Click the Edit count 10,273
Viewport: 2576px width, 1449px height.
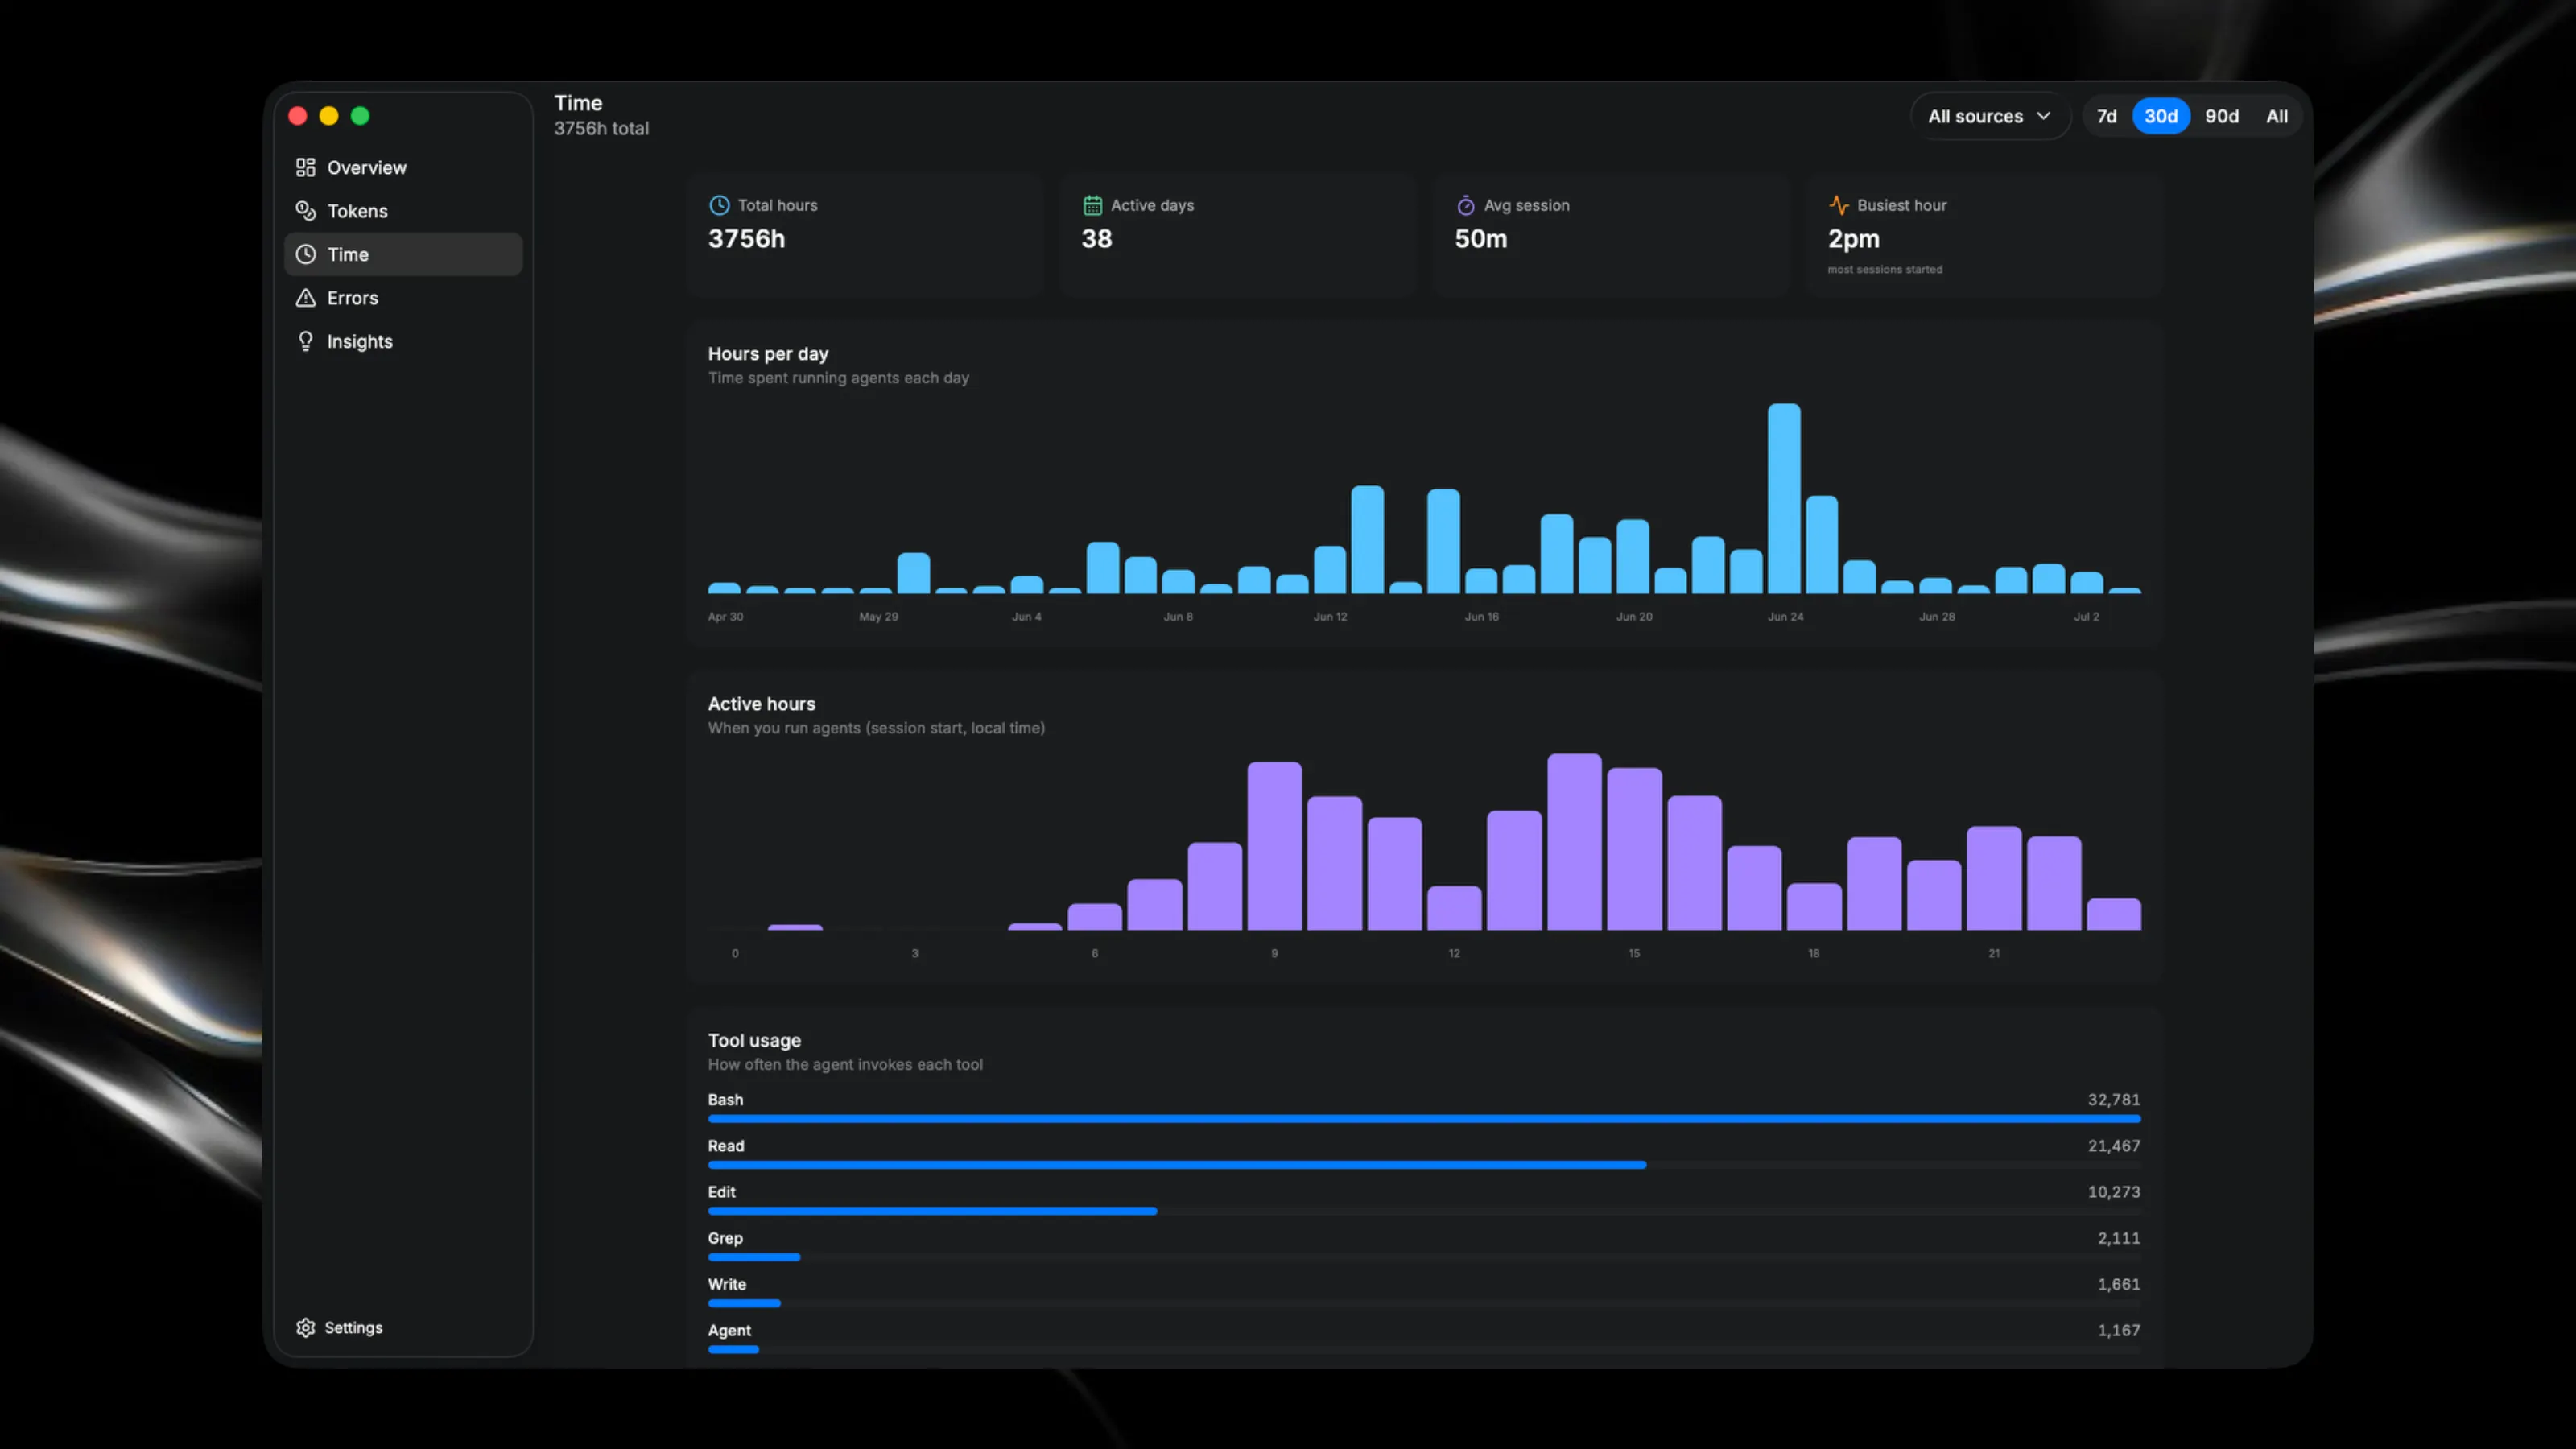2113,1191
